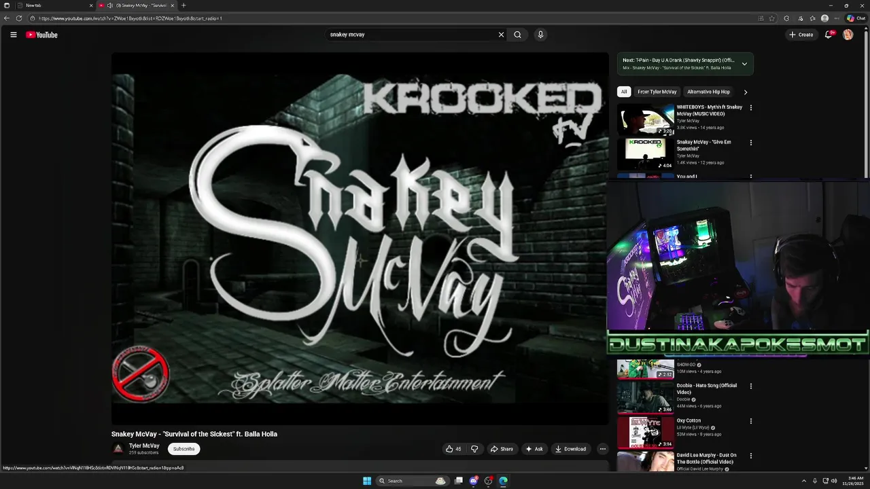Mute the YouTube tab audio icon

[109, 5]
